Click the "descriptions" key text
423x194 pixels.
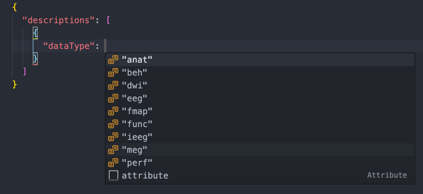point(60,20)
